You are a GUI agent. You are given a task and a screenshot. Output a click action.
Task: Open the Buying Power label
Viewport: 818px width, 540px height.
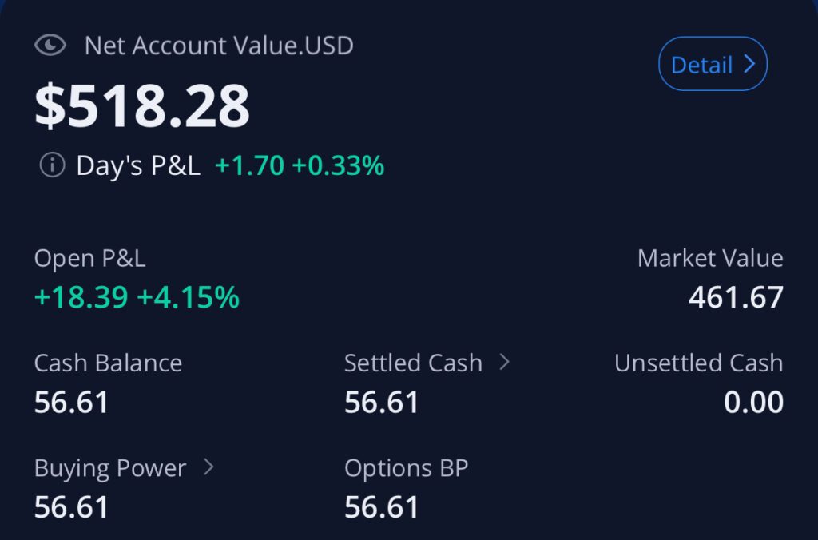tap(110, 467)
